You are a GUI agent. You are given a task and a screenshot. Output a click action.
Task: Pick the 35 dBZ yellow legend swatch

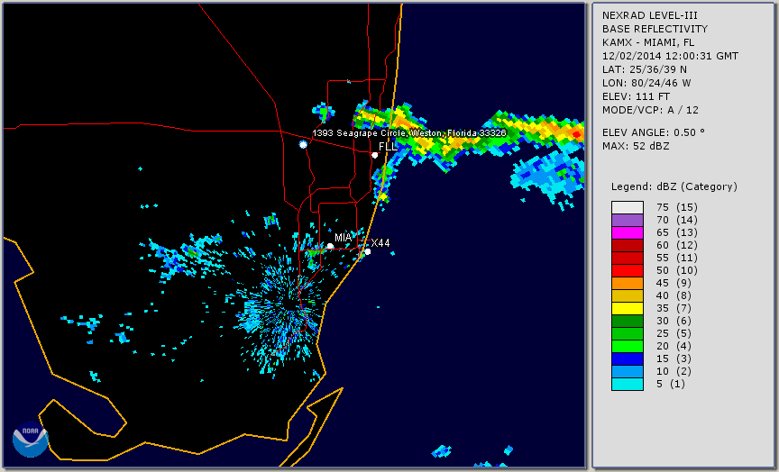628,308
